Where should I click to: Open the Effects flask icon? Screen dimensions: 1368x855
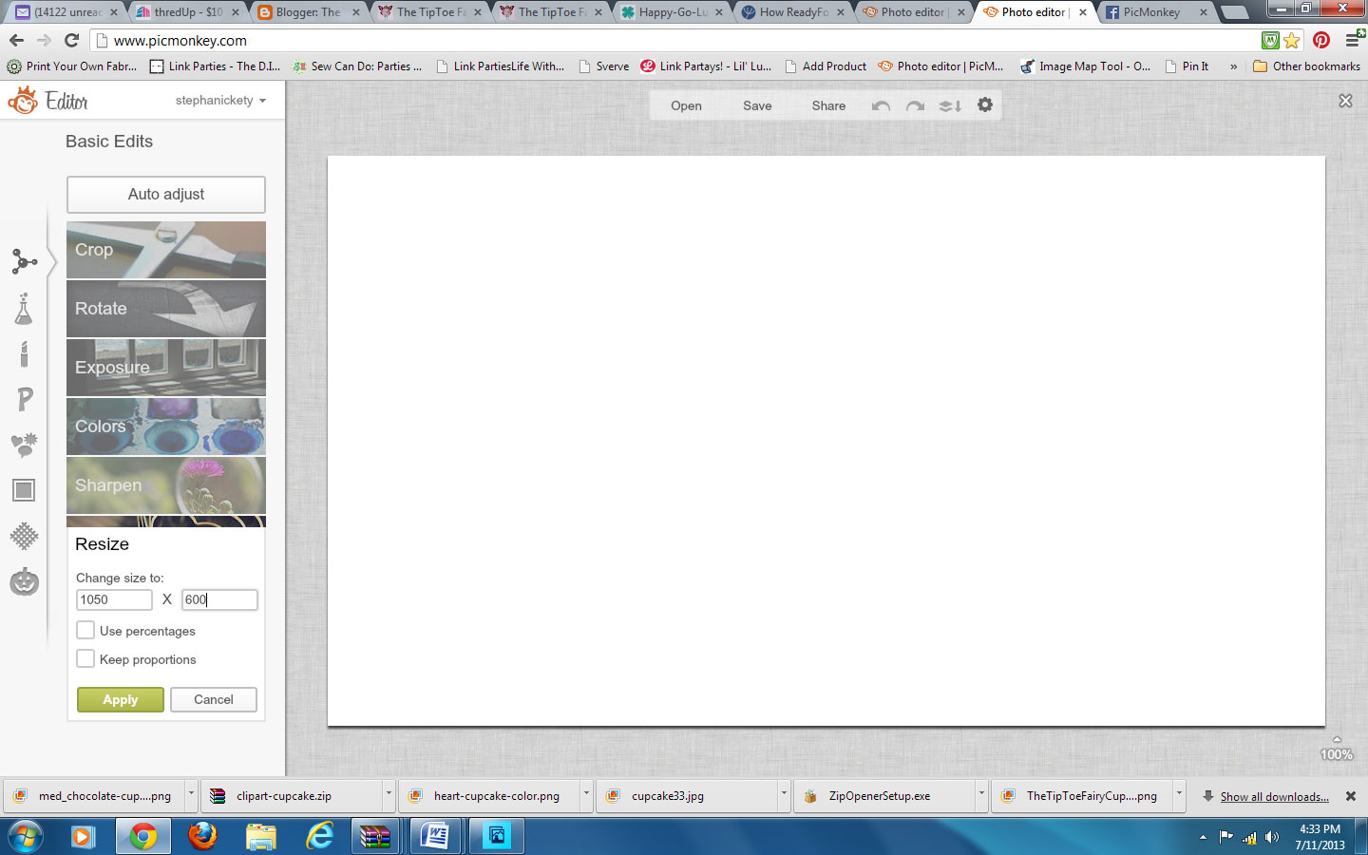click(24, 308)
